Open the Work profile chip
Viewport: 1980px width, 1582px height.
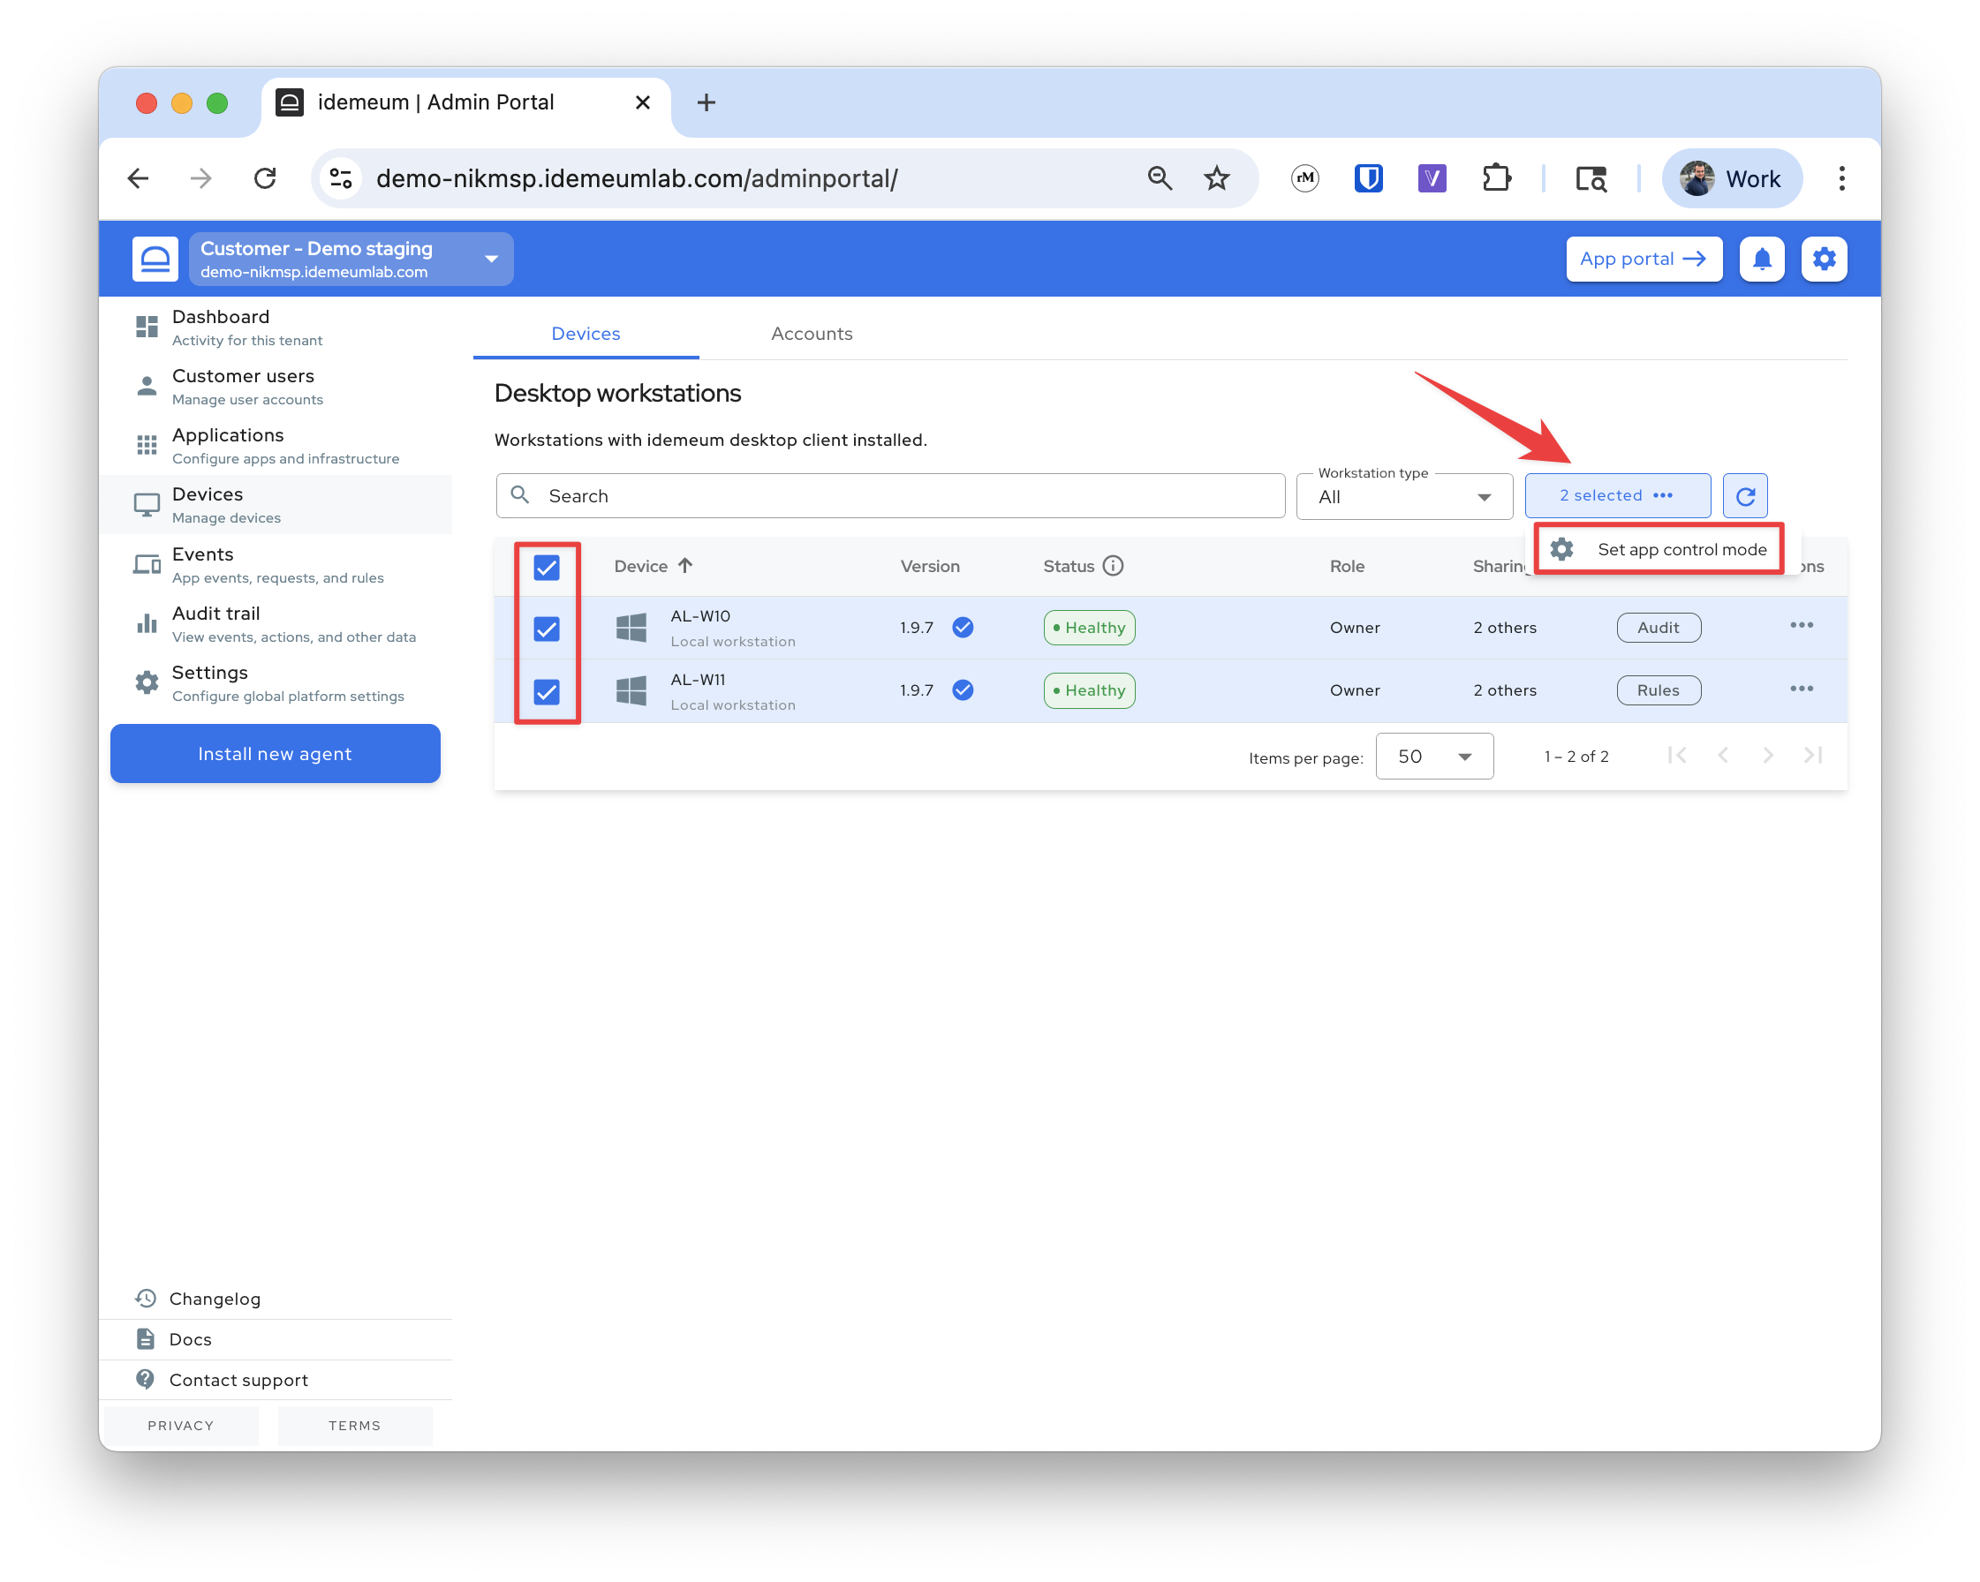click(1731, 178)
